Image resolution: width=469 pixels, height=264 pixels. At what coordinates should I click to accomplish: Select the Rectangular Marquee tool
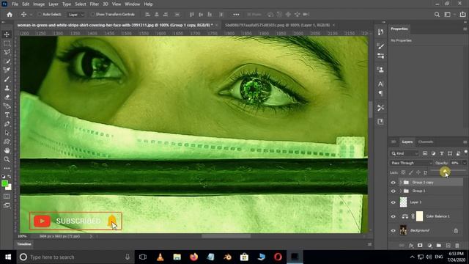[x=7, y=43]
